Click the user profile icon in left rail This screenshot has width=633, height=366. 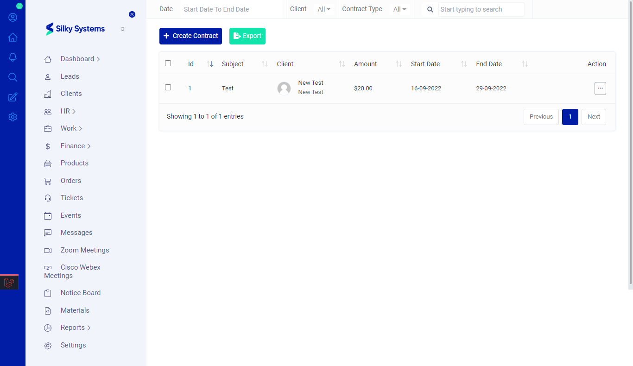pyautogui.click(x=13, y=18)
